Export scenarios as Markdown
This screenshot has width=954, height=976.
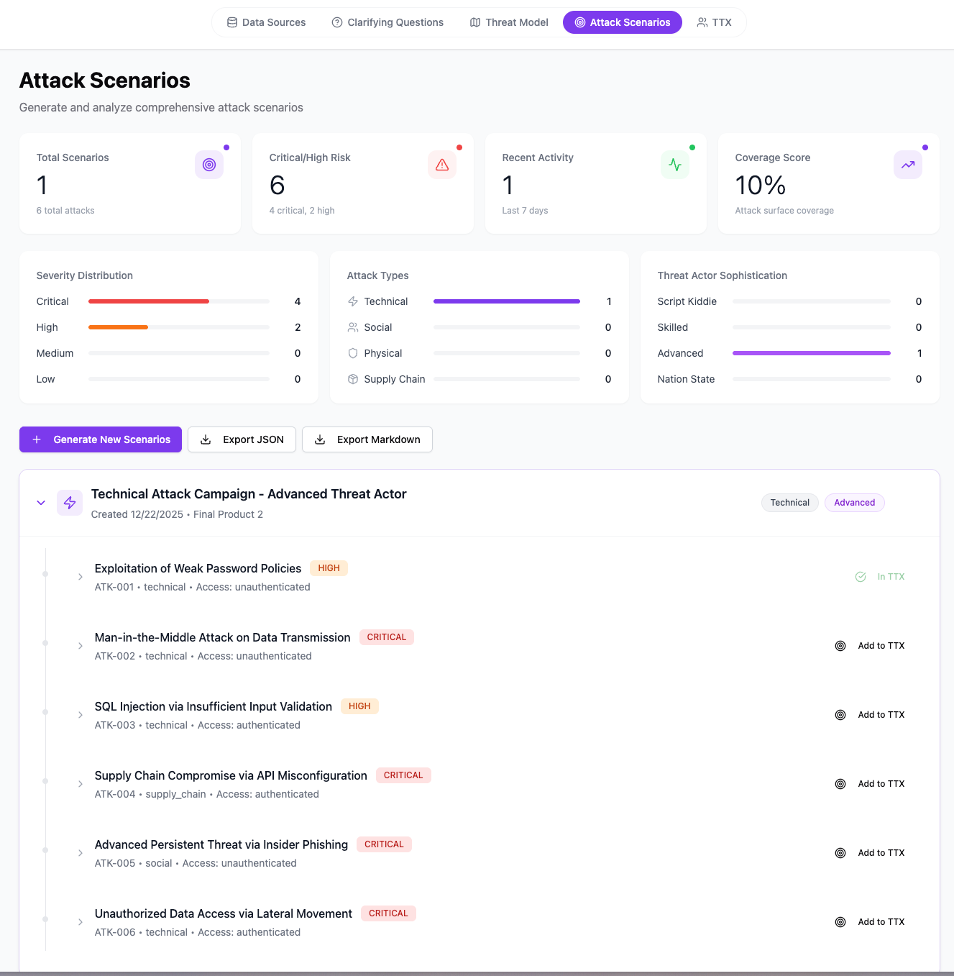367,439
